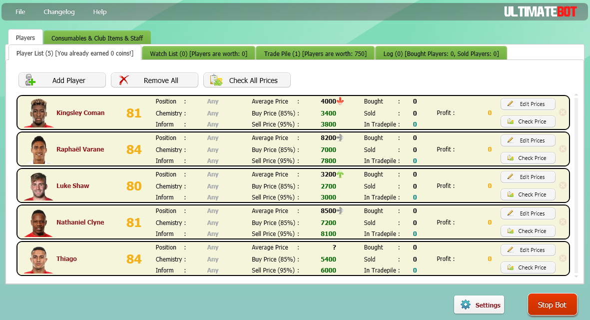Image resolution: width=590 pixels, height=320 pixels.
Task: Click the Remove All button
Action: [x=154, y=80]
